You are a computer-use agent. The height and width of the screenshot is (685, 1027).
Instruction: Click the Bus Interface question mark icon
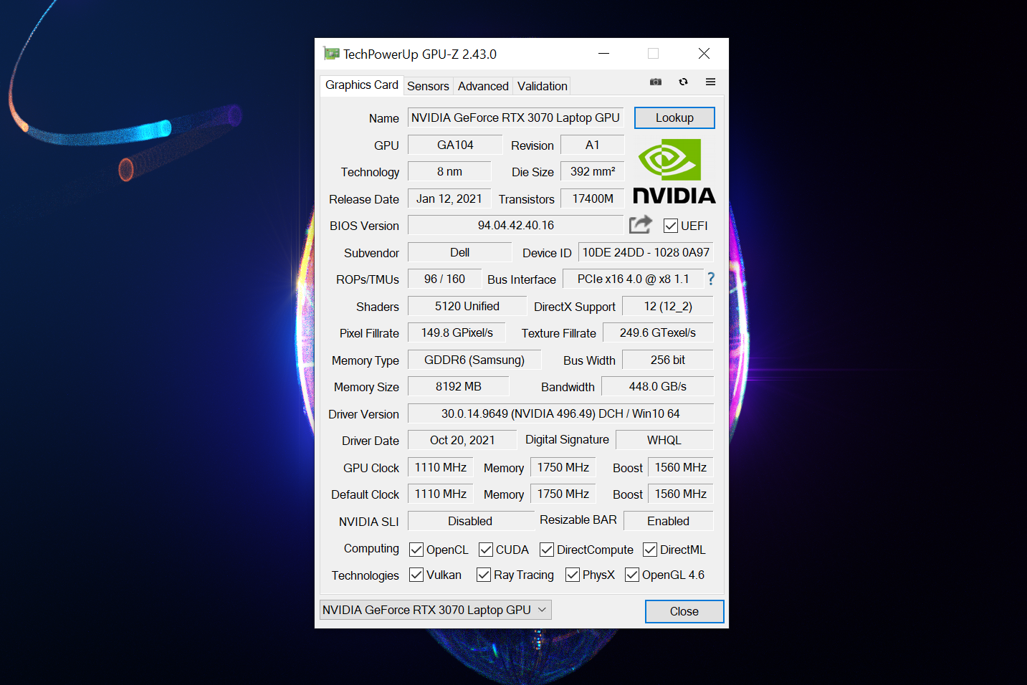710,279
